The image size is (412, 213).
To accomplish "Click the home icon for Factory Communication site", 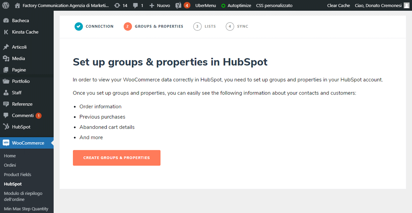I will pos(17,5).
